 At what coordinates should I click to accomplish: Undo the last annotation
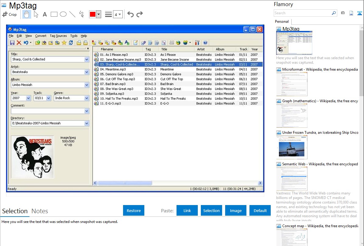pyautogui.click(x=130, y=14)
